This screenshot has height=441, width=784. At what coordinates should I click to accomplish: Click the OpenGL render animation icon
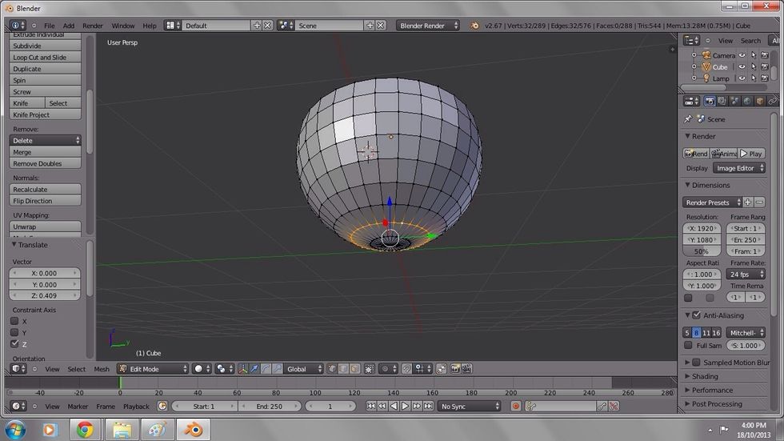(x=466, y=369)
